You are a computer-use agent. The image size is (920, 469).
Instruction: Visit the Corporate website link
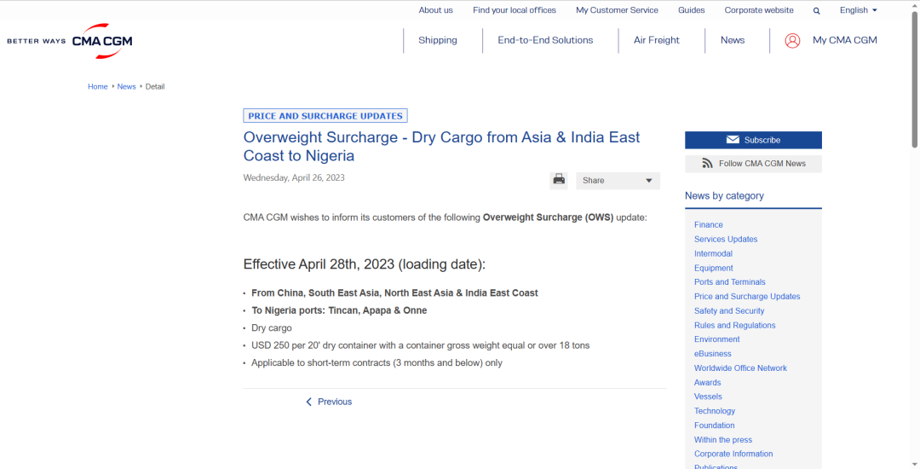click(759, 10)
